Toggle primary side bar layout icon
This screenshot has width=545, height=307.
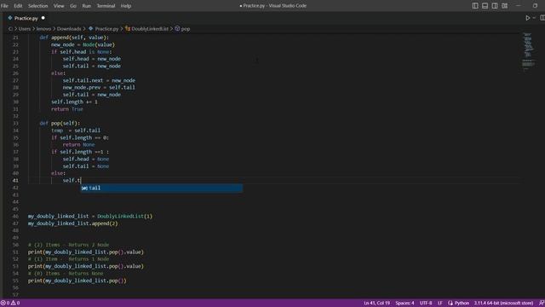[x=475, y=6]
